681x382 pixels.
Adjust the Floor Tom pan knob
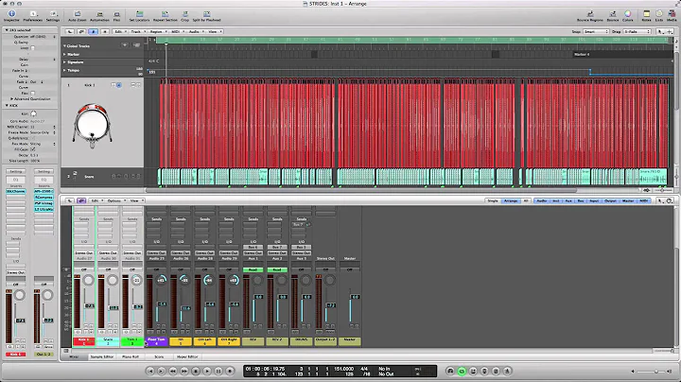(x=161, y=280)
